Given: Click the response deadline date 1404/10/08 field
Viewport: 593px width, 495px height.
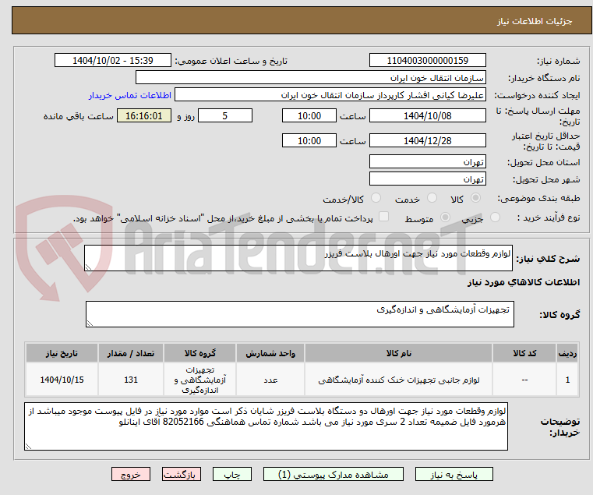Looking at the screenshot, I should pyautogui.click(x=427, y=115).
